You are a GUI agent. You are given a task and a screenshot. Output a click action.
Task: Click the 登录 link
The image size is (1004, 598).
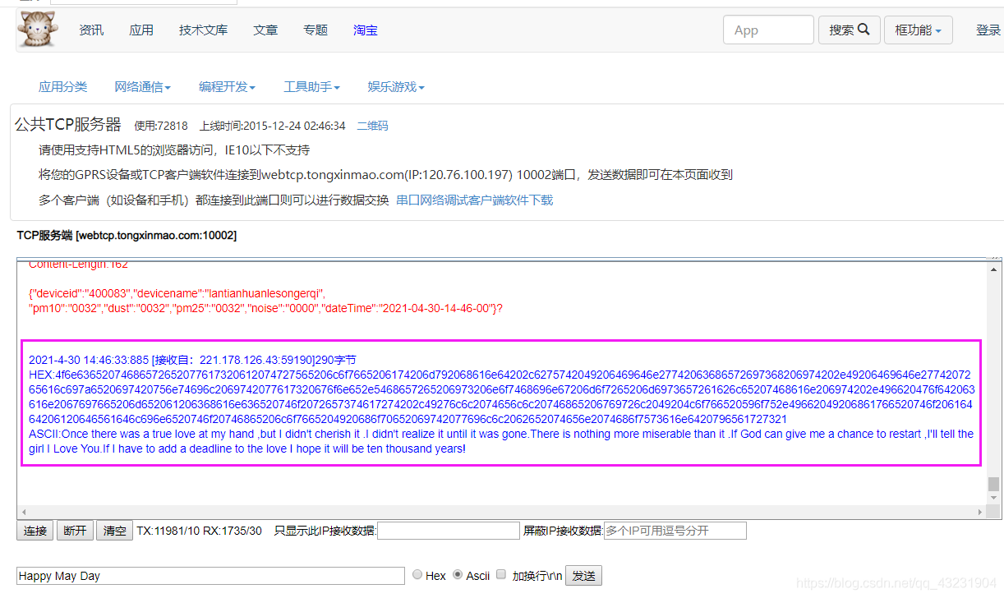pyautogui.click(x=988, y=30)
